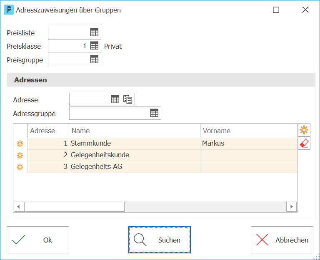
Task: Select the Gelegenheitskunde name cell
Action: point(135,155)
